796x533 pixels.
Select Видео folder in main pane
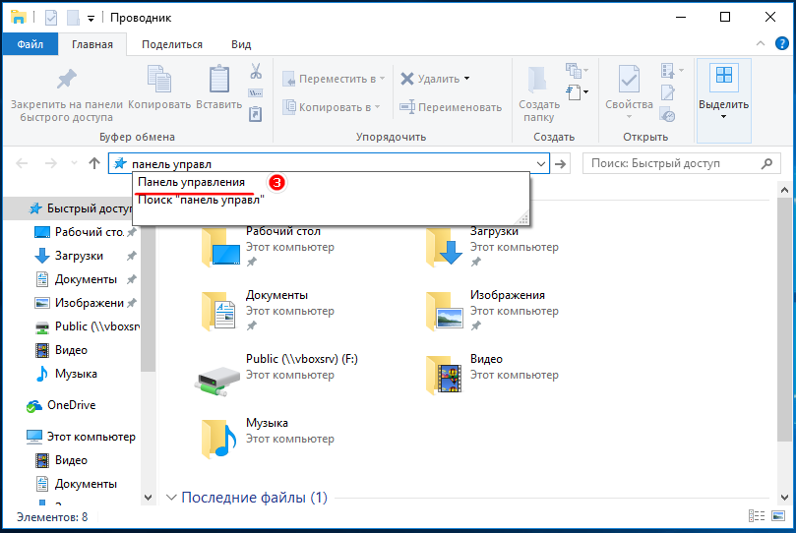492,375
